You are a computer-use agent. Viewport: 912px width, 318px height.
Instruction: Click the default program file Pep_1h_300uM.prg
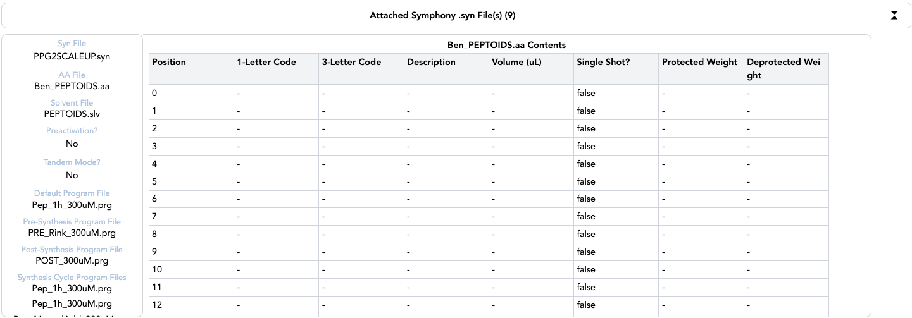coord(72,205)
